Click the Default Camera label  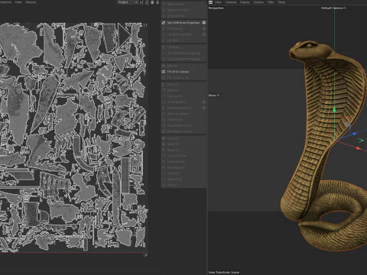(x=332, y=8)
